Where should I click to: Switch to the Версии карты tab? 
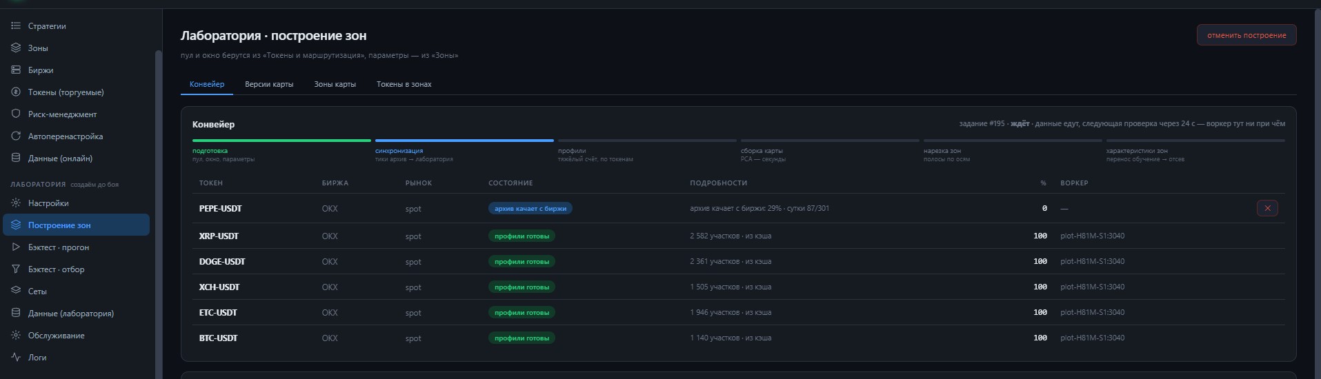click(269, 84)
